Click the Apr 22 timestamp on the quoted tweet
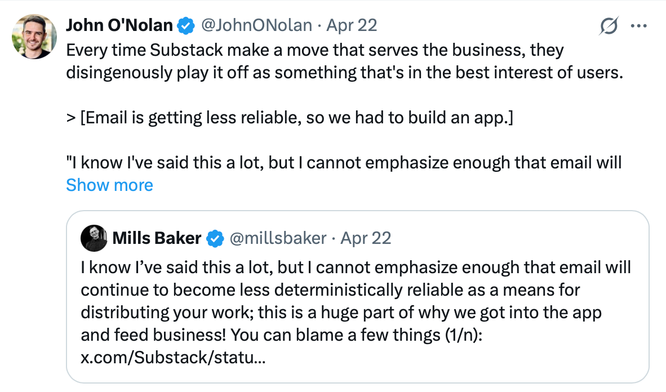 (366, 238)
